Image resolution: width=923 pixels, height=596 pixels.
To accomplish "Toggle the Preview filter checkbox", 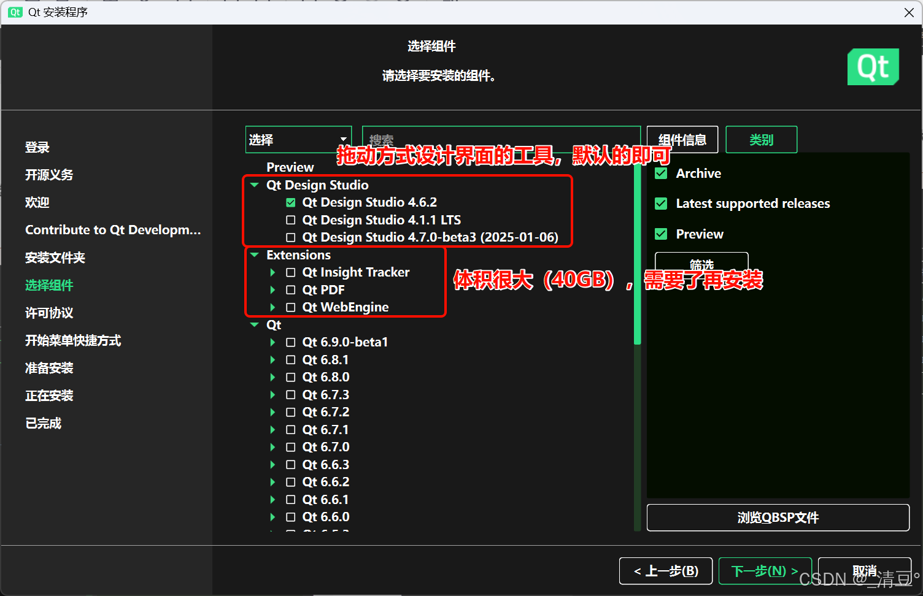I will (x=661, y=234).
